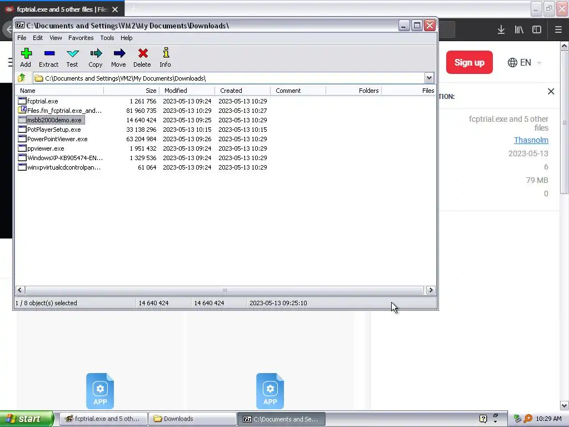This screenshot has height=427, width=569.
Task: Click the clock showing 10:29 AM
Action: pos(548,419)
